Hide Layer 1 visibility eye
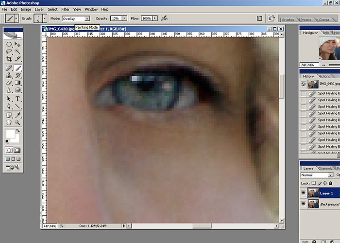340x243 pixels. tap(303, 193)
